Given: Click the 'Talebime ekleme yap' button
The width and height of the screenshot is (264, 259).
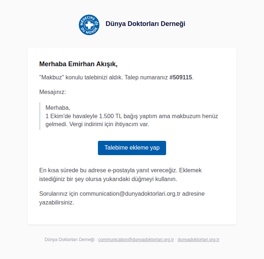Looking at the screenshot, I should tap(132, 148).
